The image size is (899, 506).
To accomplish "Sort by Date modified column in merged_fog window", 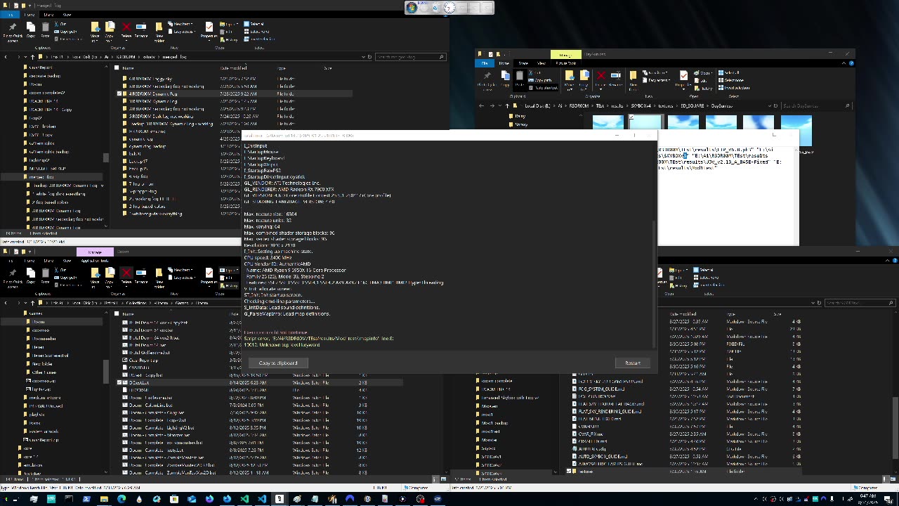I will [233, 67].
